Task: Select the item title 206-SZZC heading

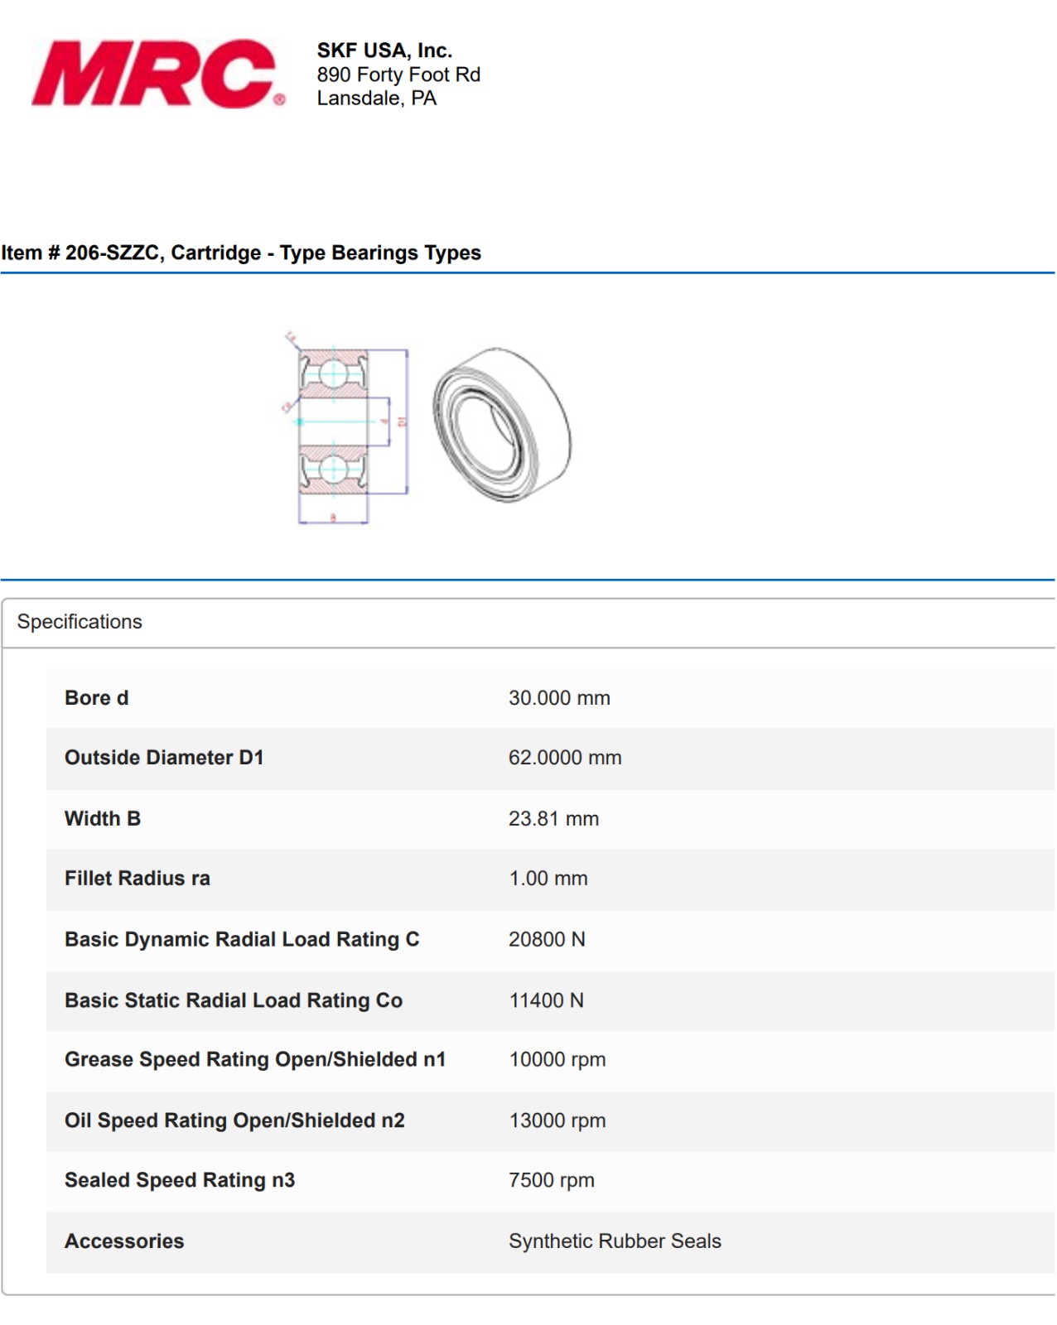Action: pos(241,253)
